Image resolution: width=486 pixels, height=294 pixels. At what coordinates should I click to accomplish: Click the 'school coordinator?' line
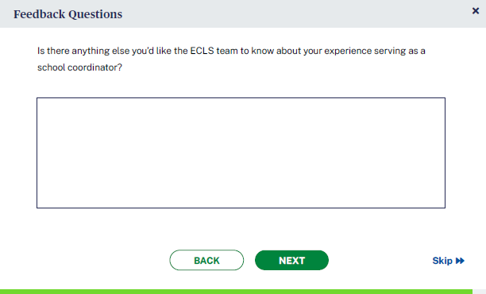pyautogui.click(x=79, y=67)
